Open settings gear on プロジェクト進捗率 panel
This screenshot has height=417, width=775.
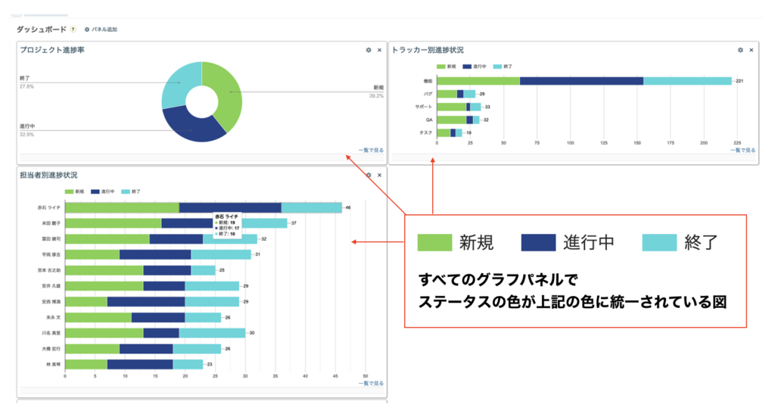coord(369,50)
